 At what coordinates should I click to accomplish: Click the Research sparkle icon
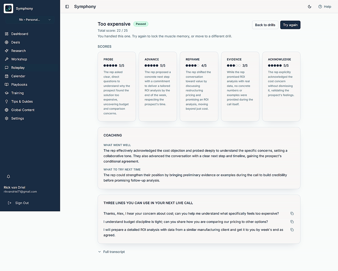click(7, 51)
